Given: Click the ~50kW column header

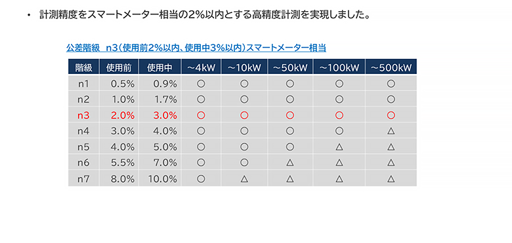Looking at the screenshot, I should click(290, 67).
